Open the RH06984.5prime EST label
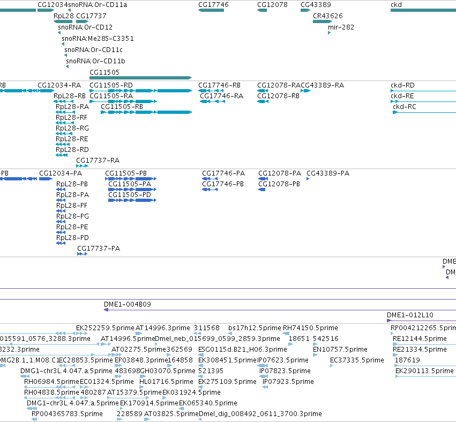This screenshot has width=456, height=422. 52,382
